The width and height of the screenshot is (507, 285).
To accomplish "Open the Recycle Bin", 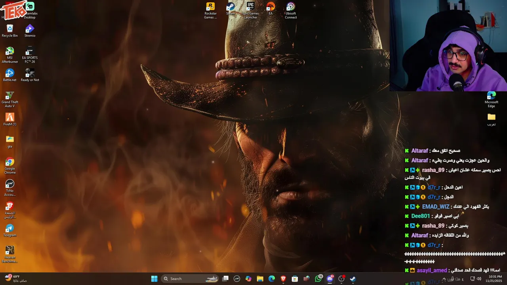I will 10,31.
